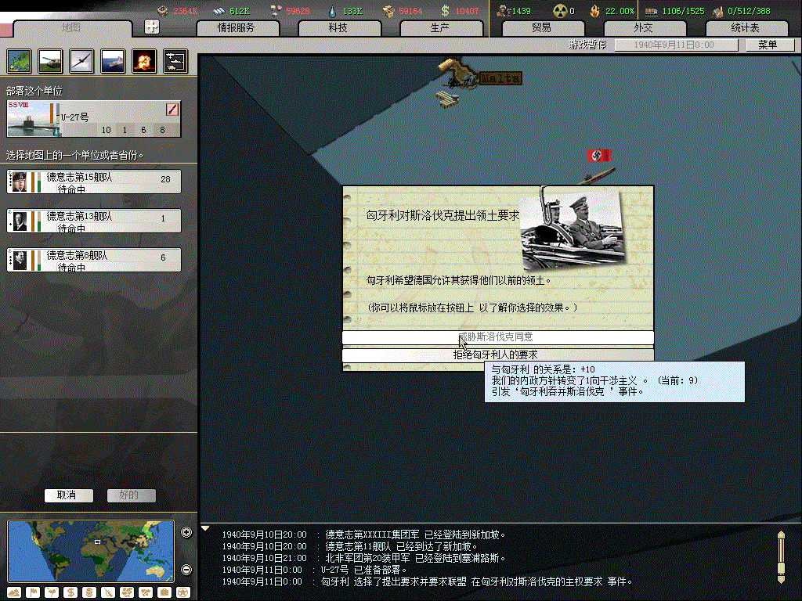Switch to supply coins map mode
The image size is (802, 601).
[89, 592]
